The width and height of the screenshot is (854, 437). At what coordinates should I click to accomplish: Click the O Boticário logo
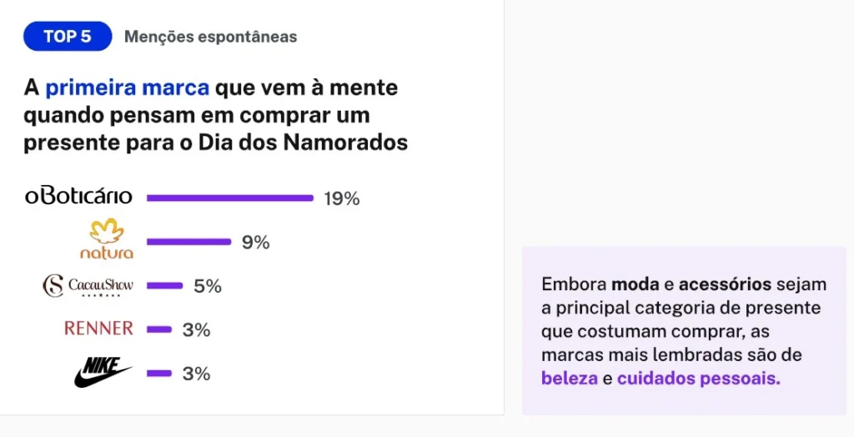(78, 197)
